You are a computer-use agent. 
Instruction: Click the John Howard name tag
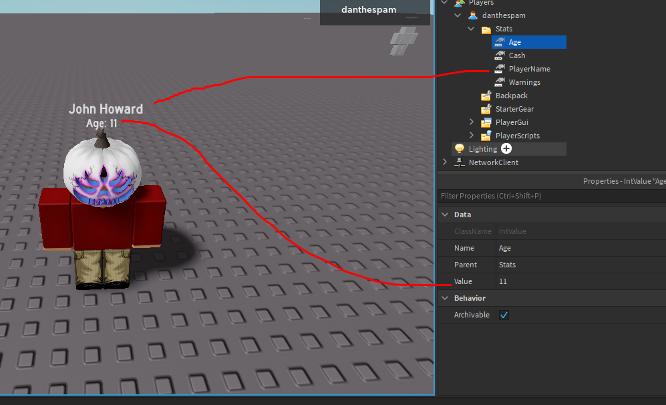click(x=106, y=109)
